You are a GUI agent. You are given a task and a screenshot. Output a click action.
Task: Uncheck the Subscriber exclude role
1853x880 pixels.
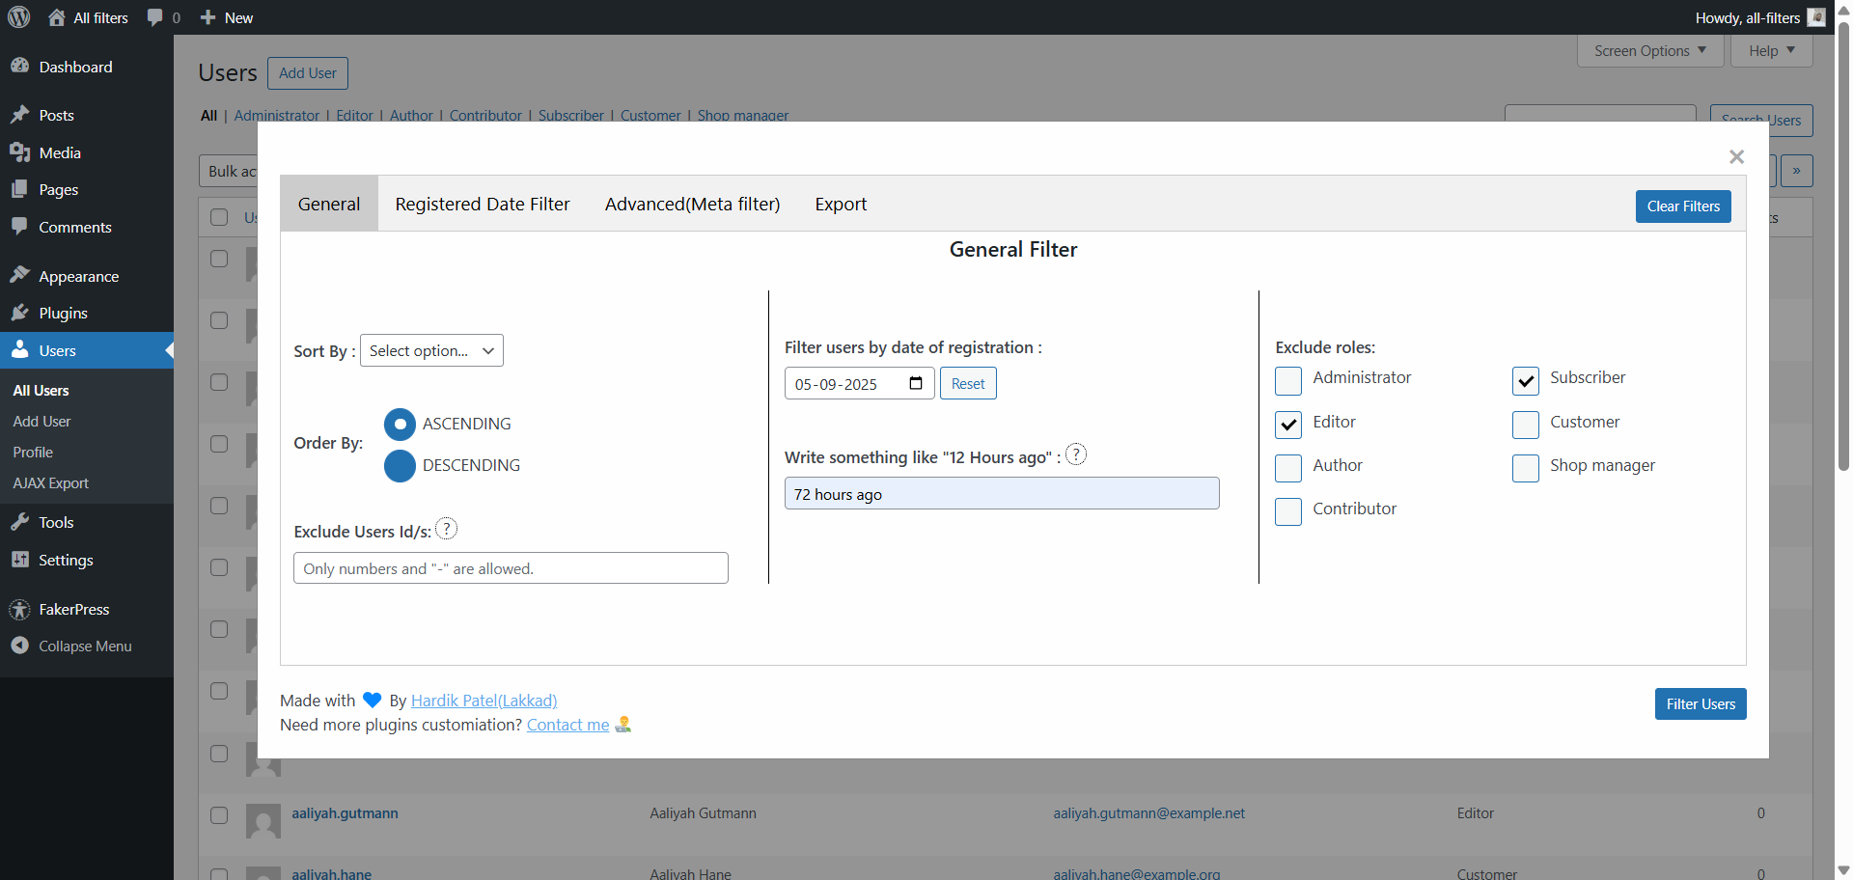click(1525, 381)
